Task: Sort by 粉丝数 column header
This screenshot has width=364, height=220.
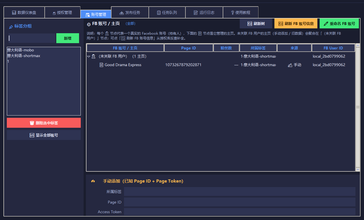Action: click(226, 48)
